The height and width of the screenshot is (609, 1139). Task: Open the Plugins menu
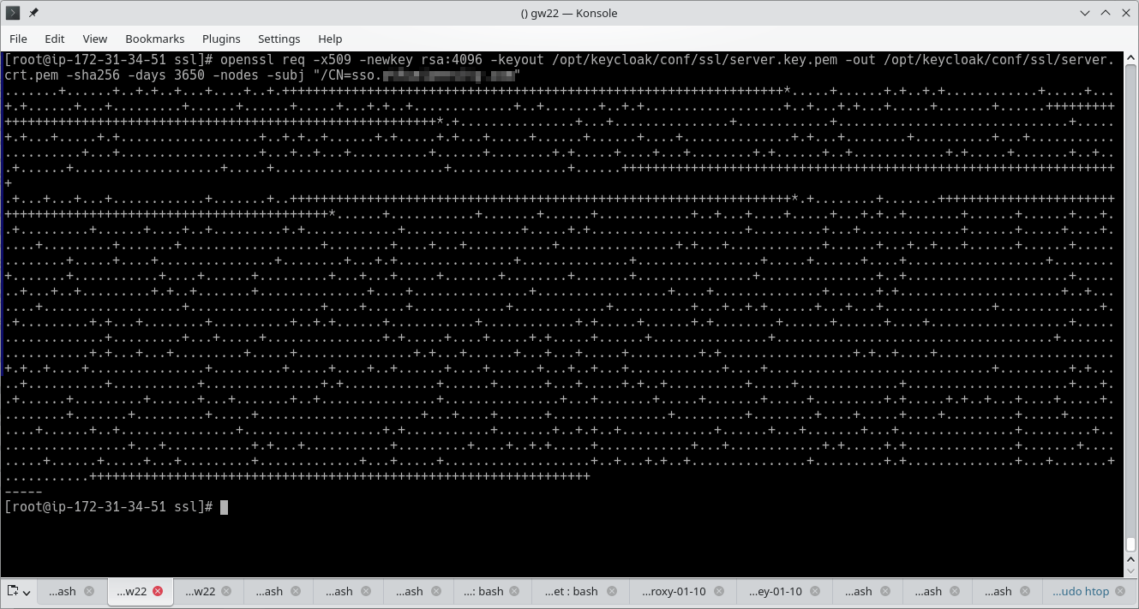[x=221, y=39]
